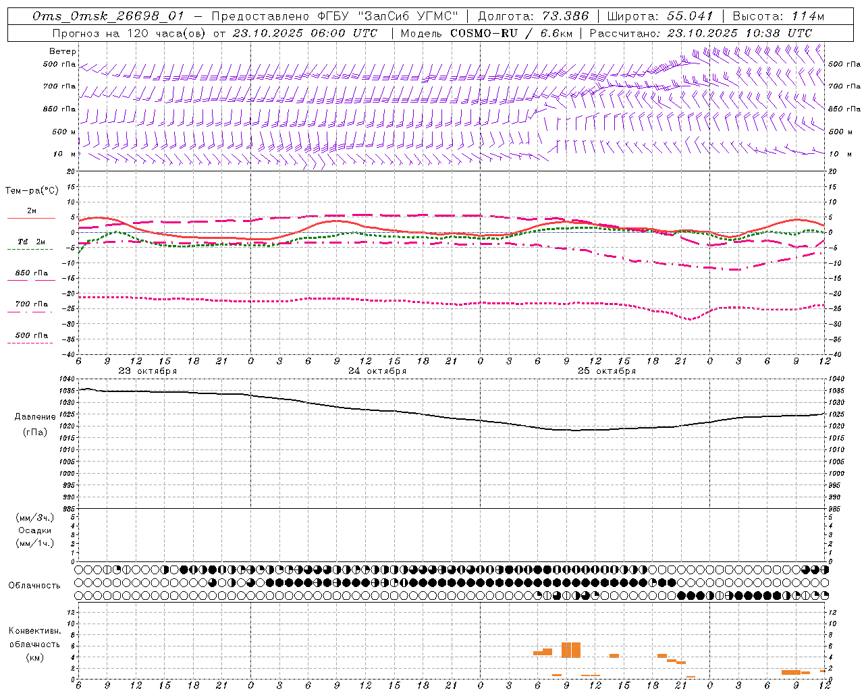Click the (мм/3ч.) precipitation unit label
864x691 pixels.
(34, 518)
